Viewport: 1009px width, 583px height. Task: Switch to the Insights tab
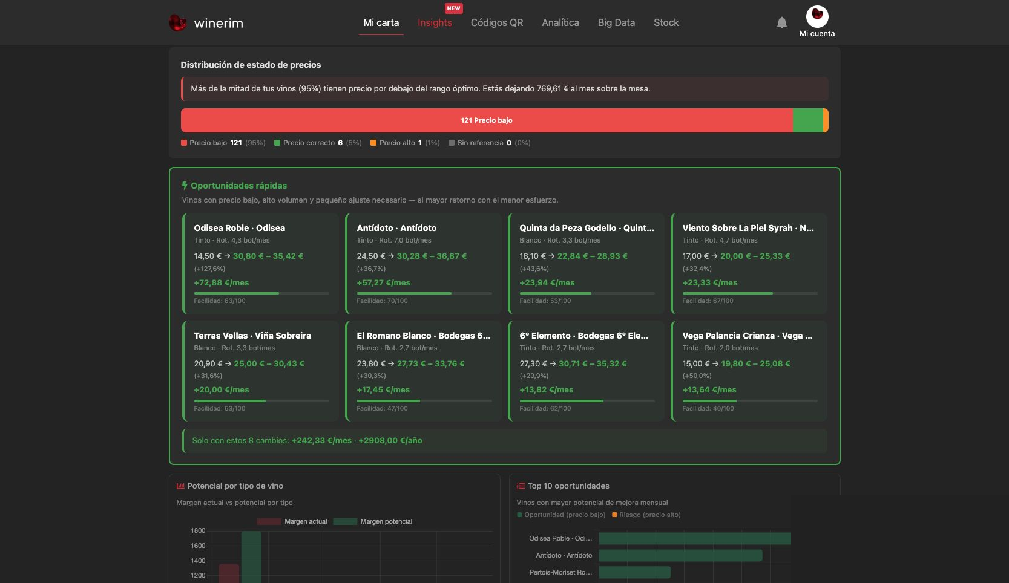tap(435, 22)
